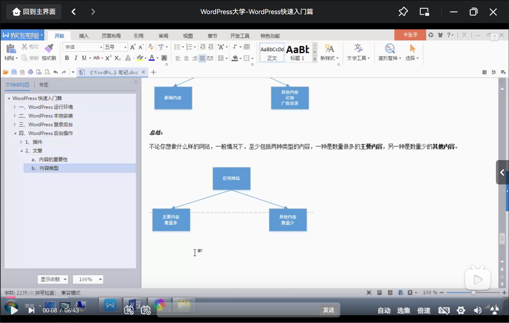Apply the 标题 1 style thumbnail

pos(298,52)
